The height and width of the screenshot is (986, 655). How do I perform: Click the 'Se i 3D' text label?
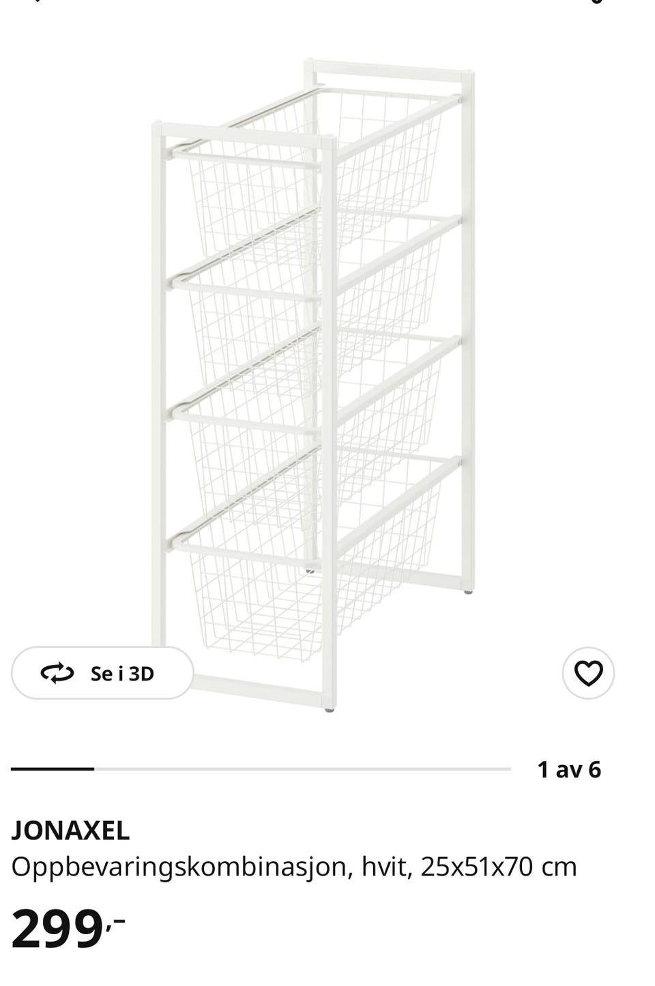pyautogui.click(x=122, y=674)
